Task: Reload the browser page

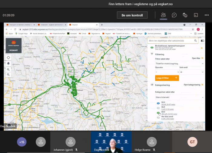Action: point(15,29)
